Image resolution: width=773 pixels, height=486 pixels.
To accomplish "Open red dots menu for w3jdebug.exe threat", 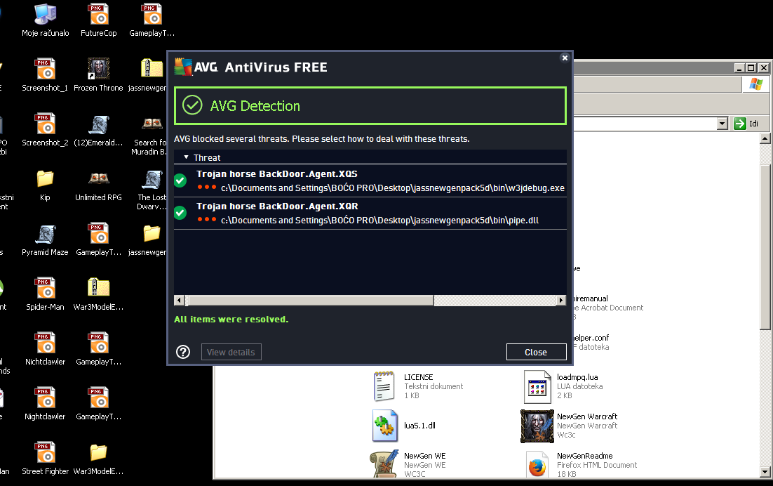I will coord(206,188).
